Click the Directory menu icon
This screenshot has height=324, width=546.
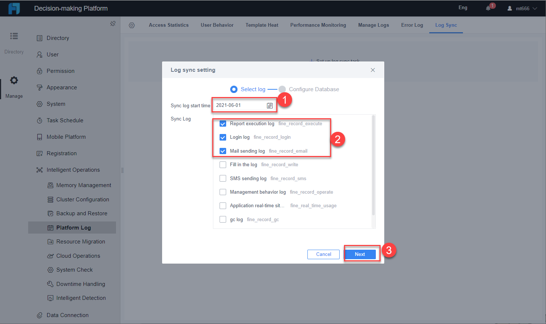pos(40,38)
